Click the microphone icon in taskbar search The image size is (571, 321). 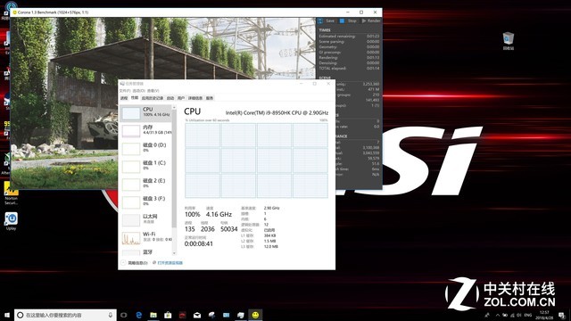[111, 315]
